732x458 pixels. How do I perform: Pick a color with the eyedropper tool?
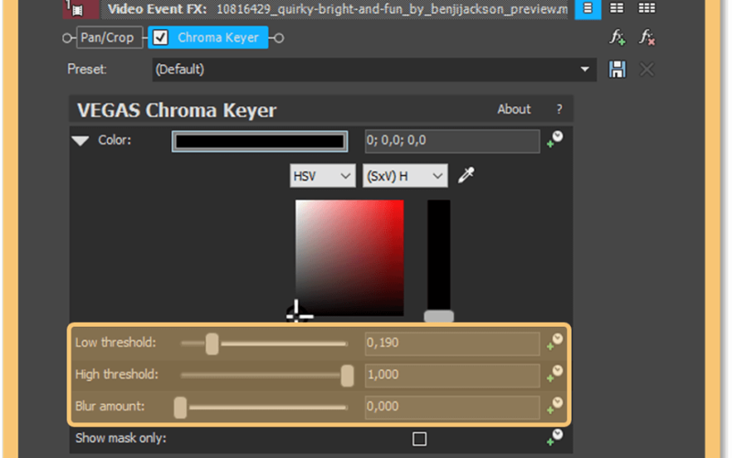(466, 175)
